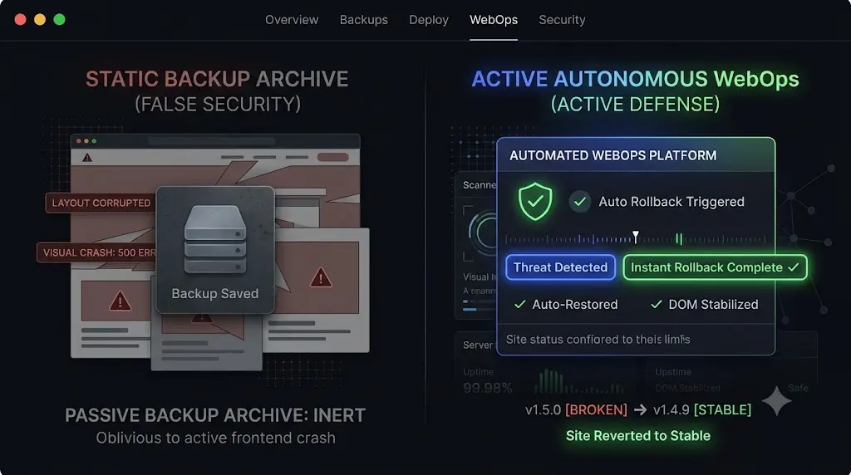Click the Site Reverted to Stable text
The image size is (851, 475).
coord(637,435)
